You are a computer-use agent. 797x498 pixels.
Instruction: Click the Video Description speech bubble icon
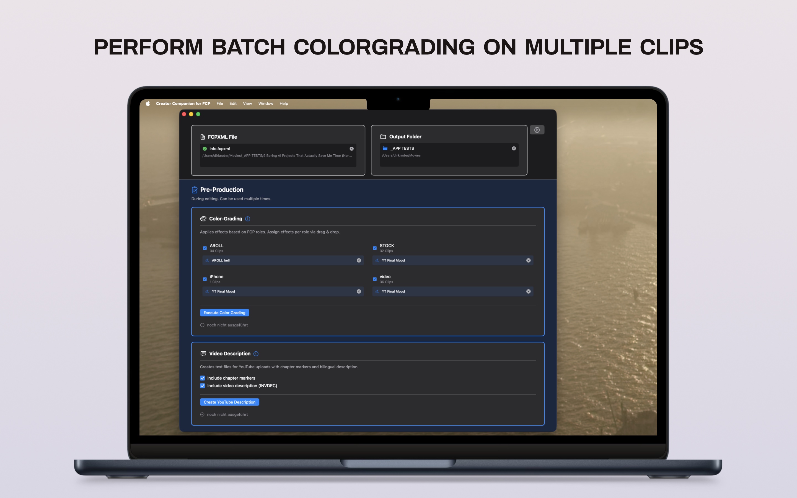[203, 353]
